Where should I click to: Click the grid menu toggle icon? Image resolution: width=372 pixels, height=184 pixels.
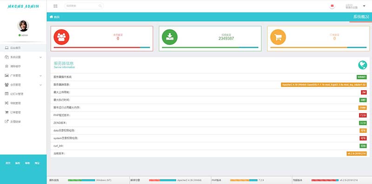(x=55, y=6)
